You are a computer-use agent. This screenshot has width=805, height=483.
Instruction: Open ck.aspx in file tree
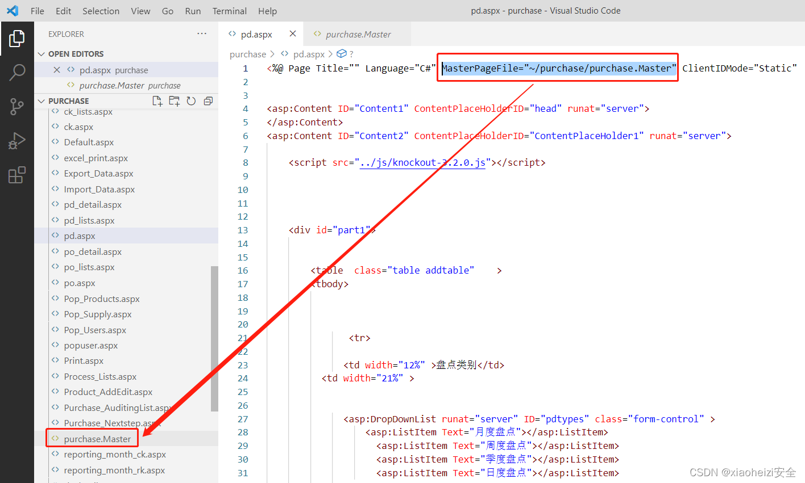coord(78,127)
